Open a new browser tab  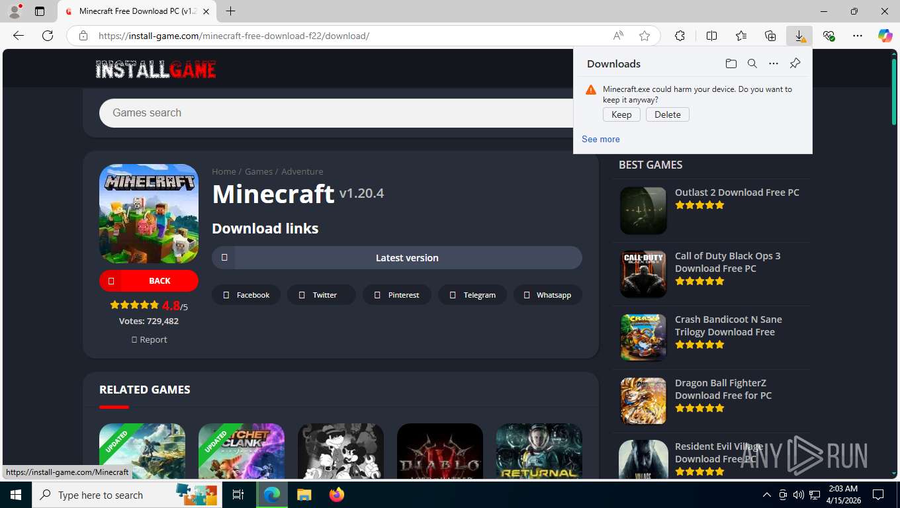point(230,11)
